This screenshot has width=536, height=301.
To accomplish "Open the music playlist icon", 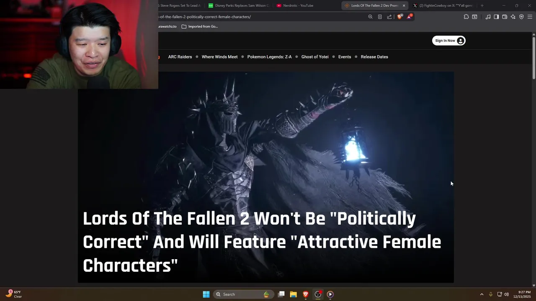I will [488, 17].
